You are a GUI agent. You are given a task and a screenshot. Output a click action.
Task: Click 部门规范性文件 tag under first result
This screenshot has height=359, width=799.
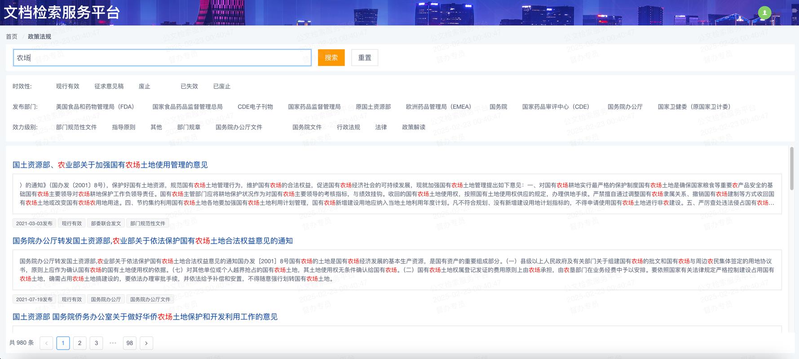click(x=148, y=223)
